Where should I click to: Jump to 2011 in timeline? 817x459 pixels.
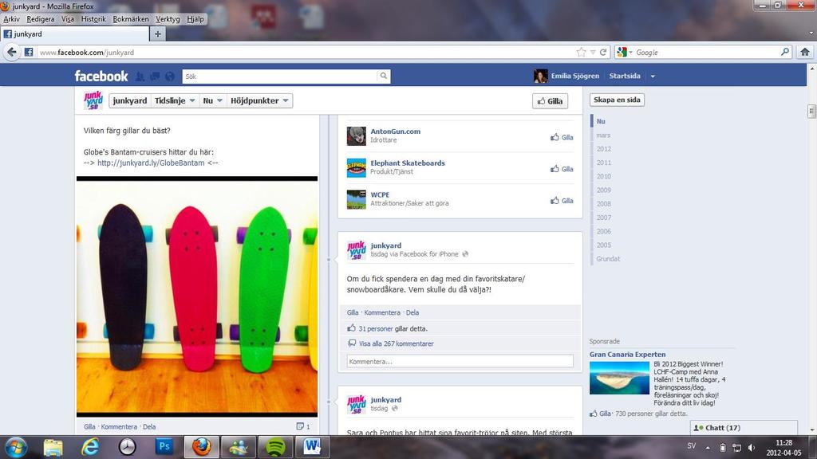pyautogui.click(x=604, y=163)
